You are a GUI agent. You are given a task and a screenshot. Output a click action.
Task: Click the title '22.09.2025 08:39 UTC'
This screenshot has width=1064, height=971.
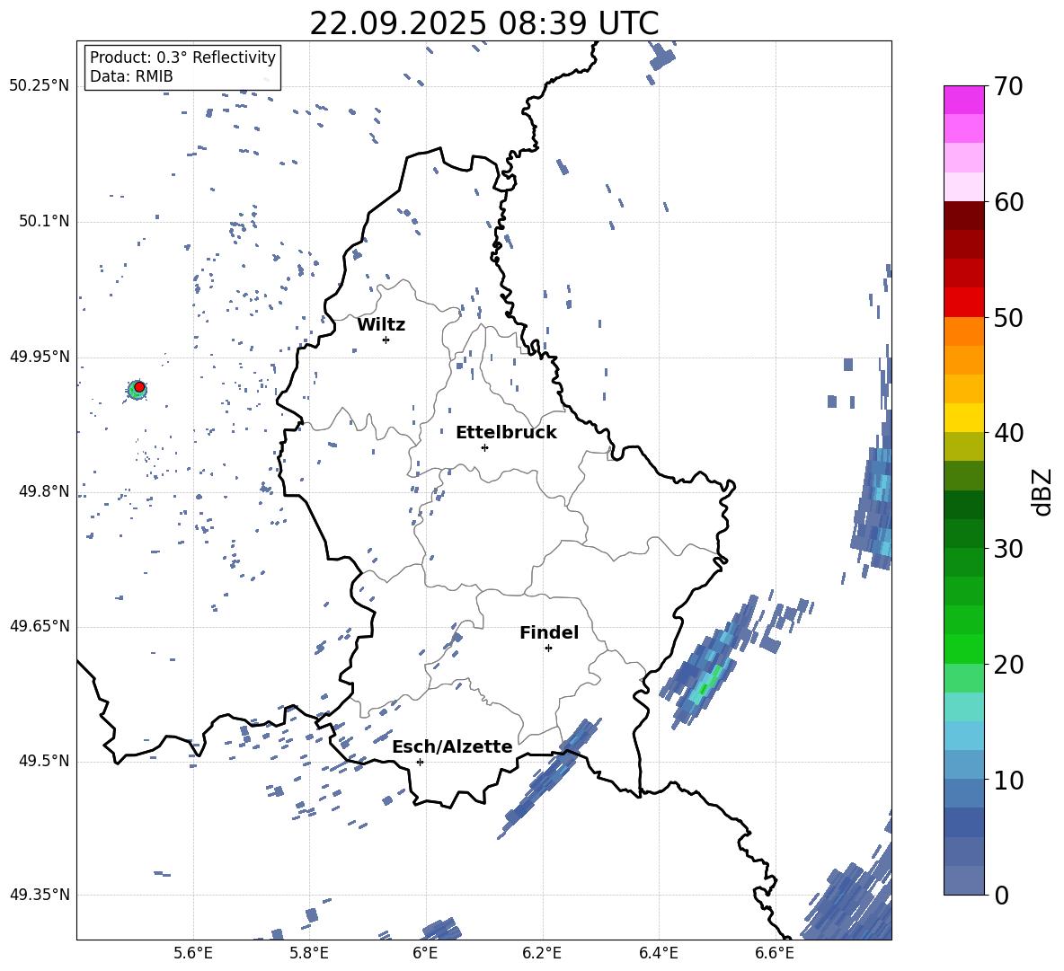point(484,23)
